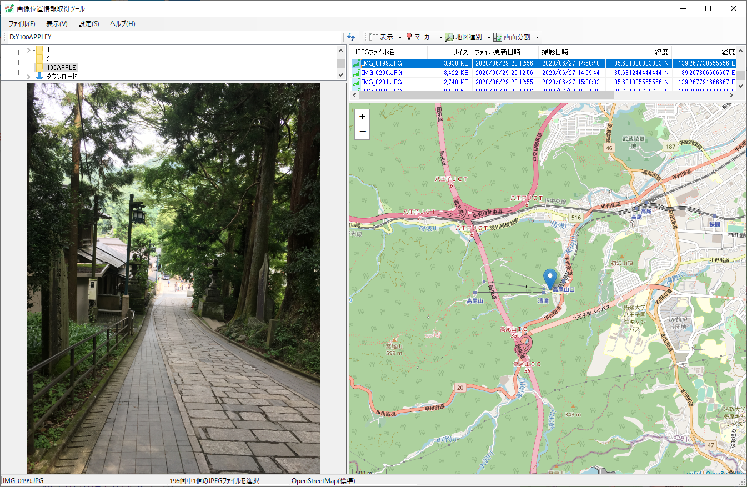
Task: Click shooting date 2020/06/27 15:00:33
Action: 570,82
